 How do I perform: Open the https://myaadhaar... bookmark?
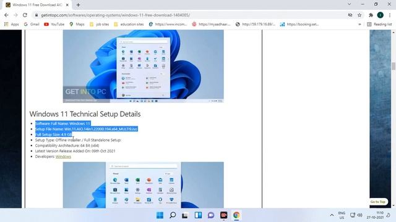pyautogui.click(x=212, y=24)
